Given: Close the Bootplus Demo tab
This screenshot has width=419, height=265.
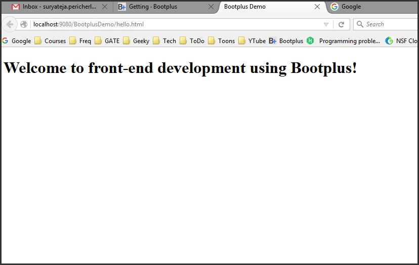Looking at the screenshot, I should tap(317, 7).
